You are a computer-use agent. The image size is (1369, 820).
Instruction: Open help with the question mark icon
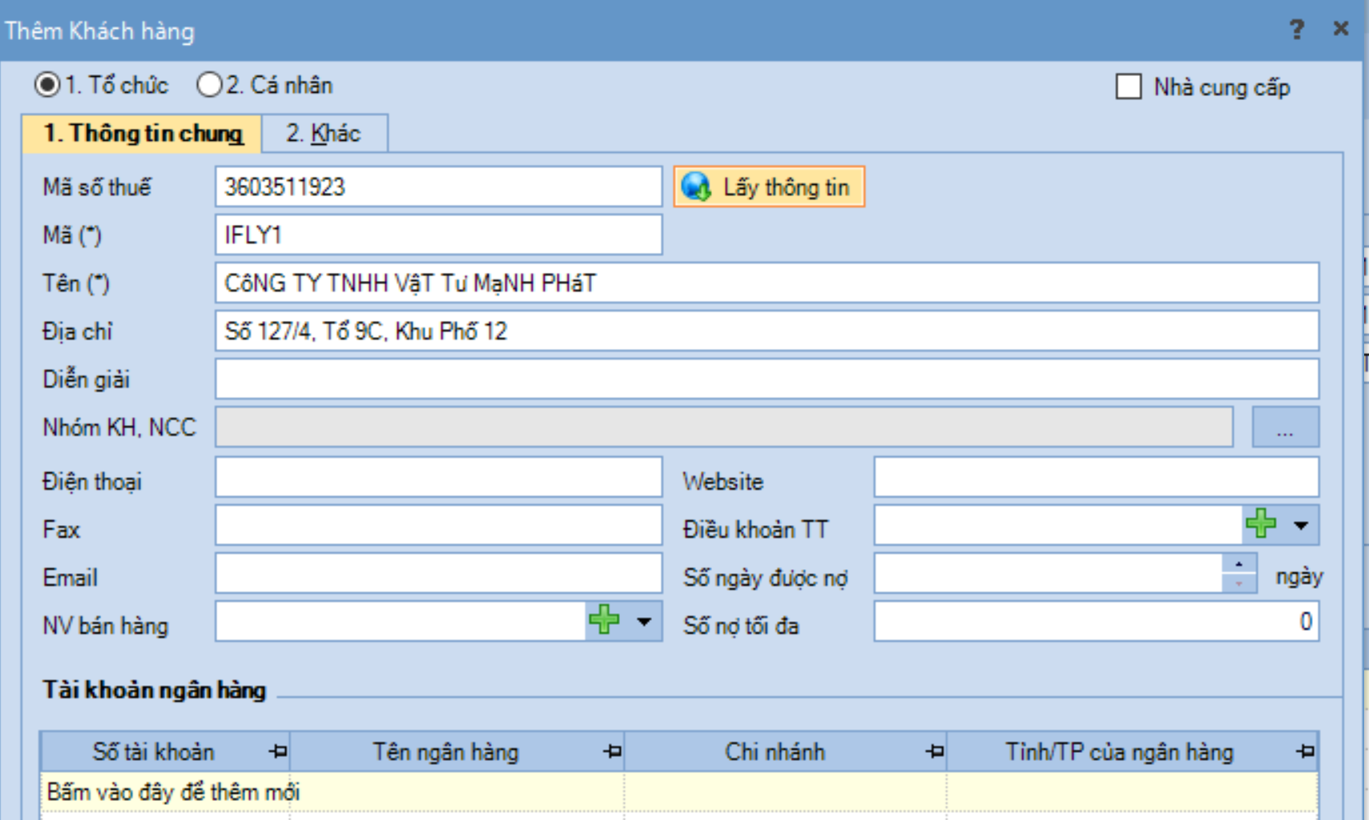click(1297, 30)
